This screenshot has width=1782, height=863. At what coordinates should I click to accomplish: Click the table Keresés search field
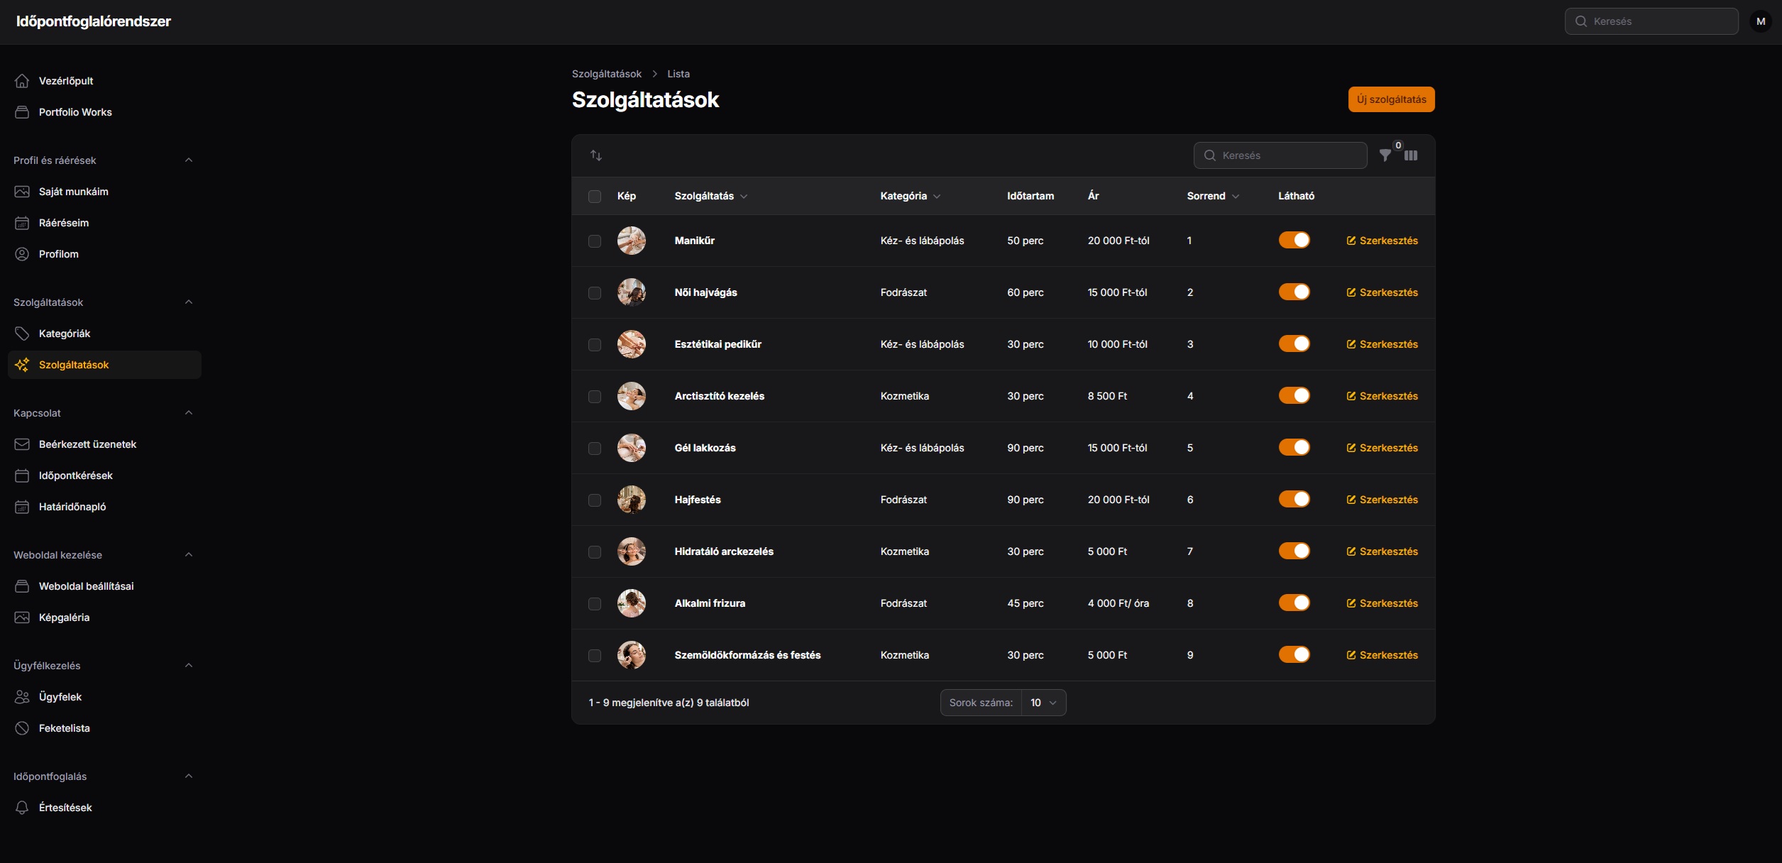(x=1280, y=155)
